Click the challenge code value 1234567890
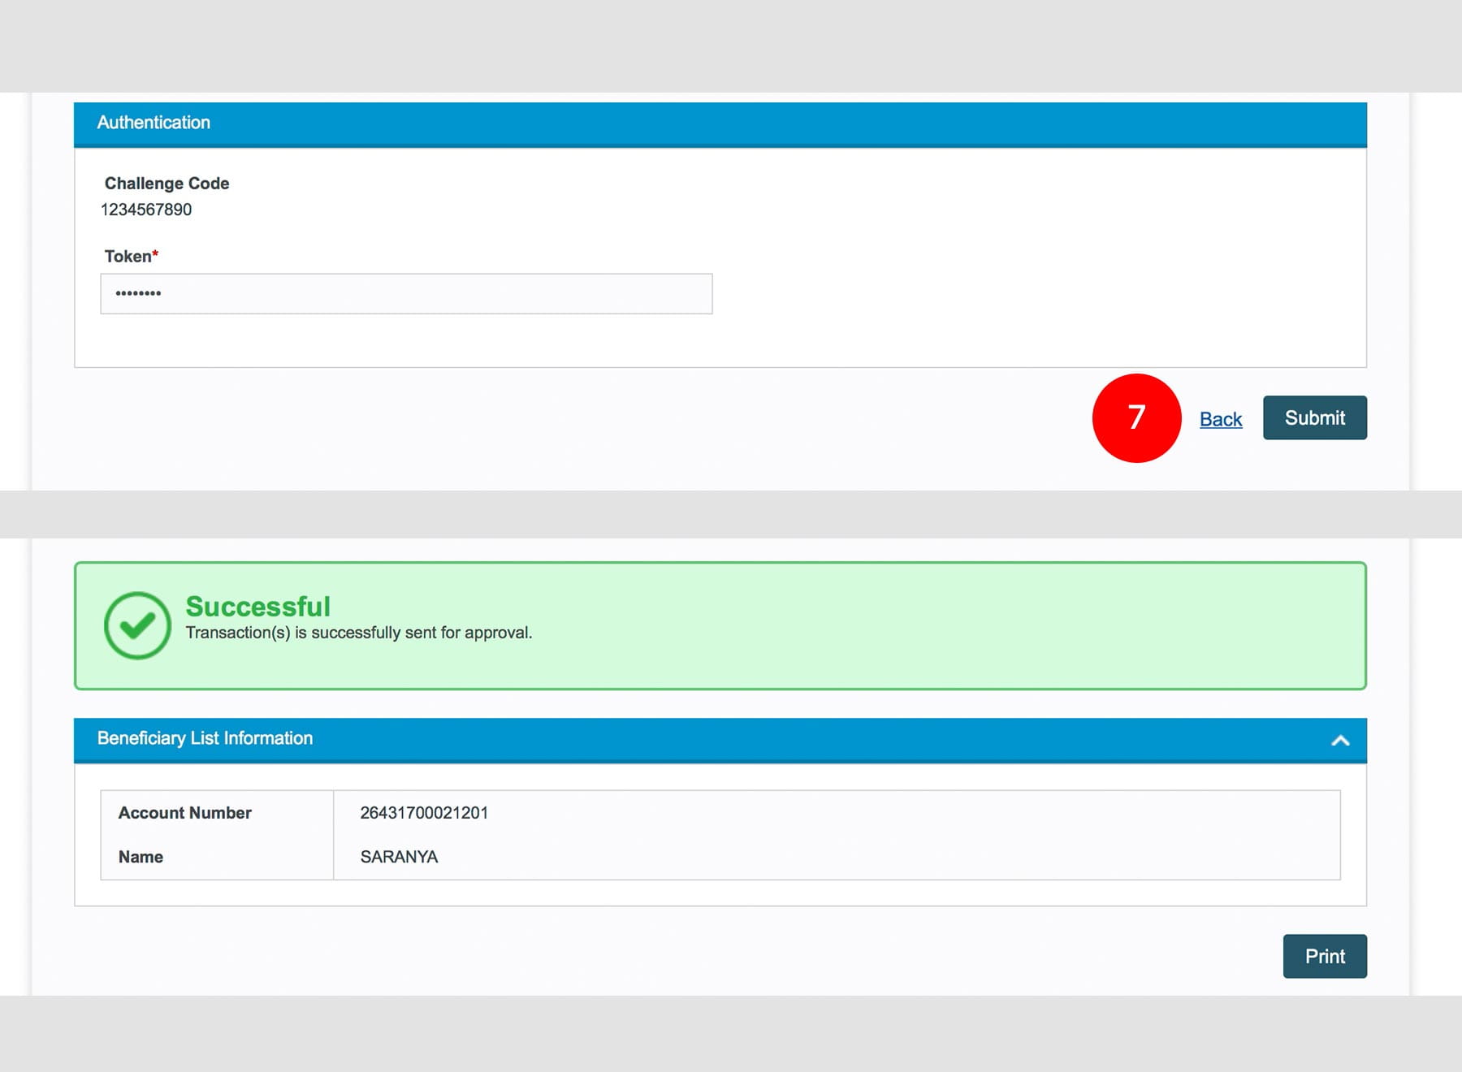 coord(146,210)
